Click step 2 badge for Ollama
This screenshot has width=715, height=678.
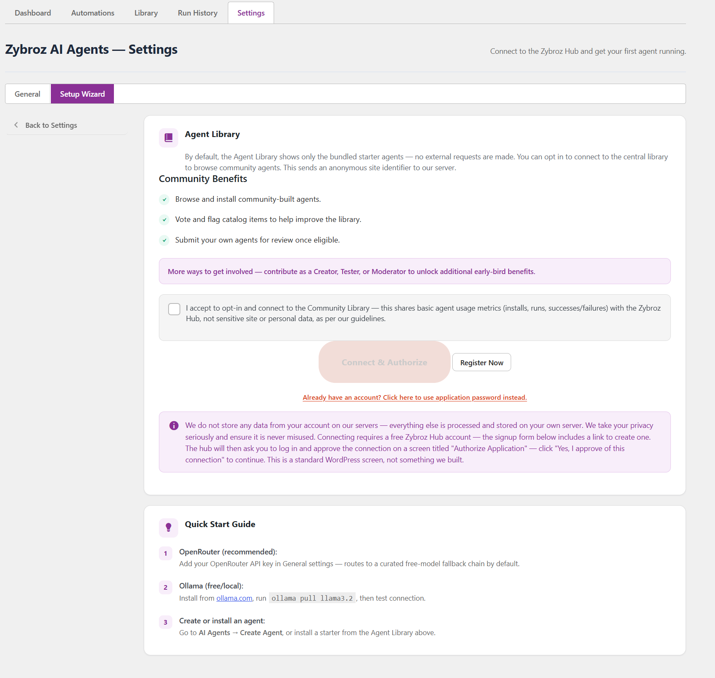[166, 588]
